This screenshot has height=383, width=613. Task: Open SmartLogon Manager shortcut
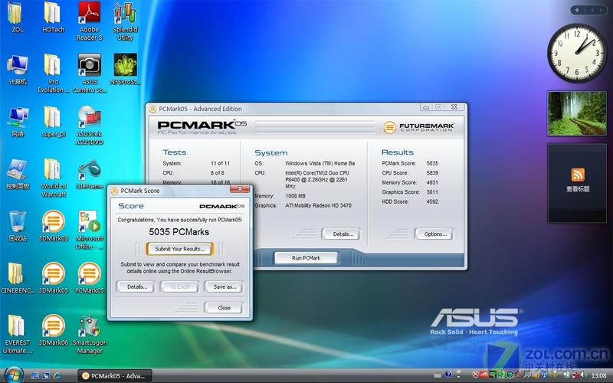tap(90, 335)
